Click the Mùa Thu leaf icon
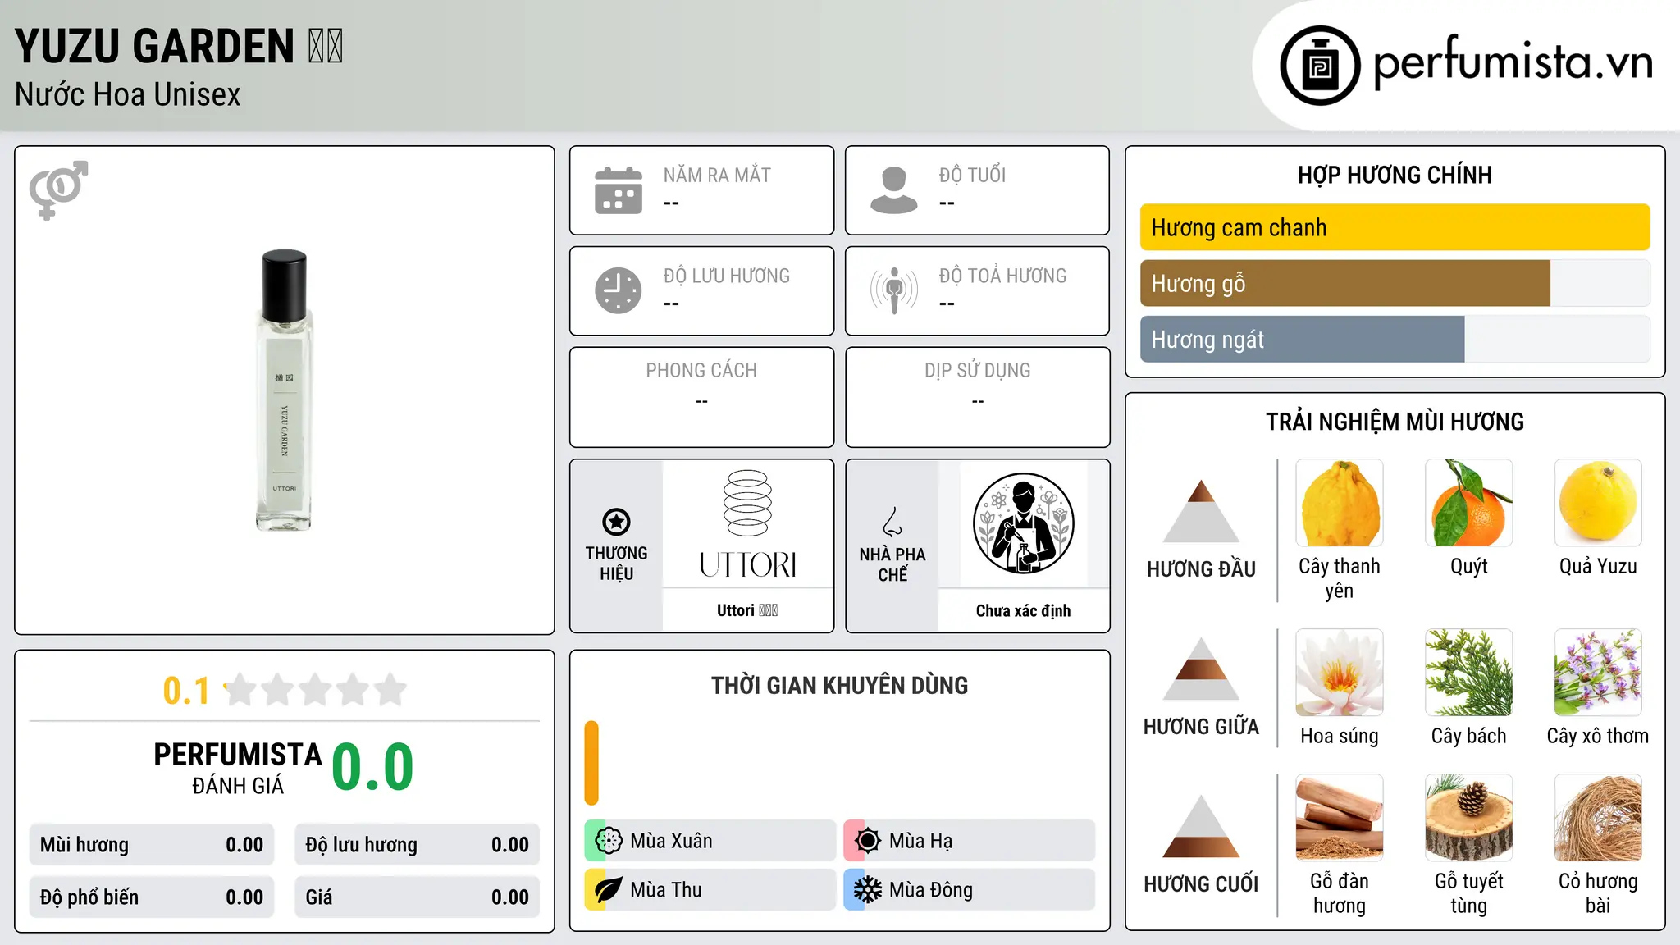This screenshot has height=945, width=1680. (x=609, y=890)
